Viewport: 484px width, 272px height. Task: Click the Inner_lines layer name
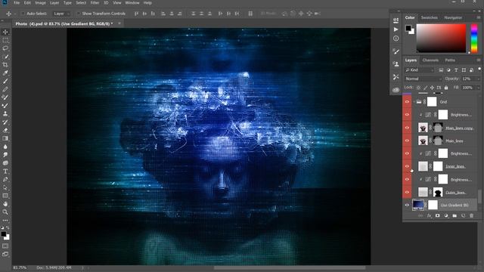(x=455, y=166)
